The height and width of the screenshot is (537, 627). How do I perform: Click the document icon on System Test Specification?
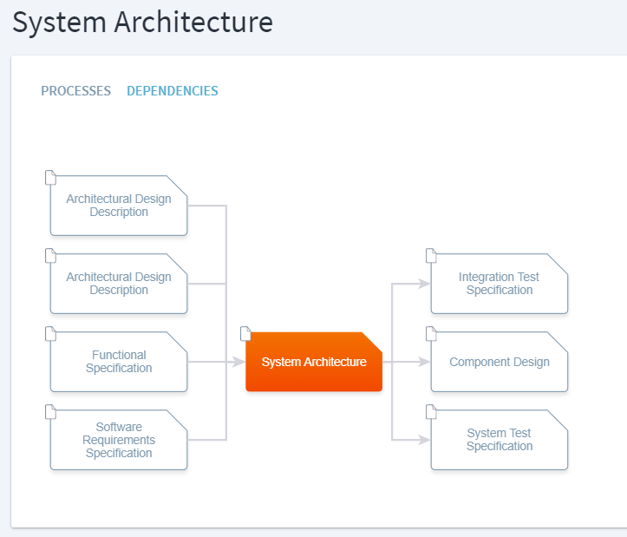coord(431,412)
